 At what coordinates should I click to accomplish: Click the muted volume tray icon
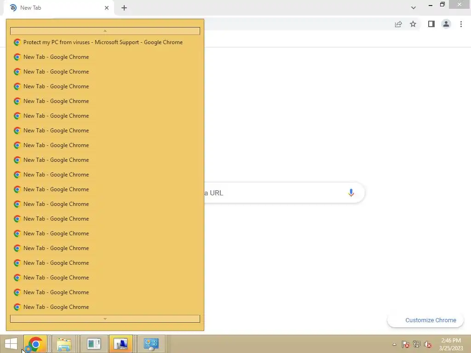tap(428, 344)
